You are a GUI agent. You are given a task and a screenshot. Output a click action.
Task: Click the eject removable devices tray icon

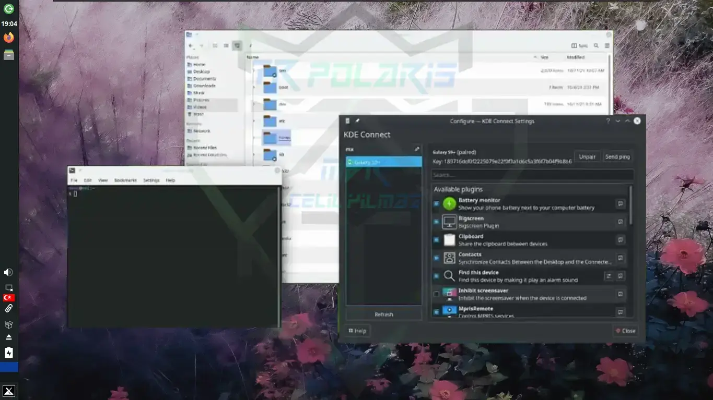(9, 337)
